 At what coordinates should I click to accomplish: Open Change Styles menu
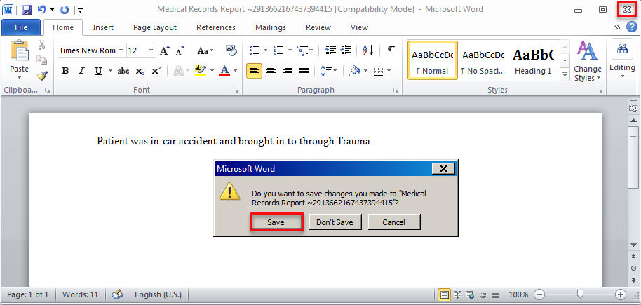click(588, 61)
